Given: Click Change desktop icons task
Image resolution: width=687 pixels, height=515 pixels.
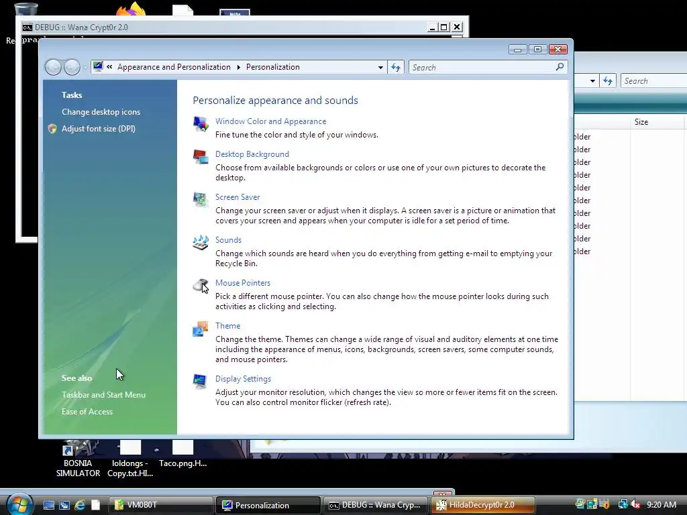Looking at the screenshot, I should [x=101, y=112].
